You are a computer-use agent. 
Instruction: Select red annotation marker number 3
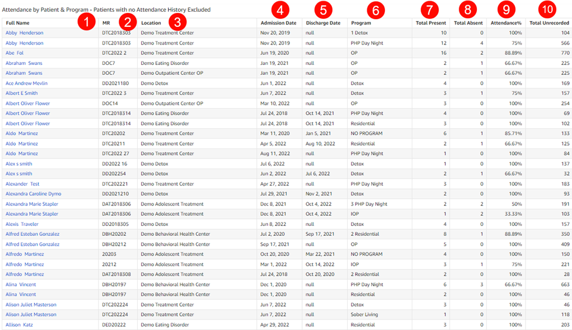click(177, 22)
